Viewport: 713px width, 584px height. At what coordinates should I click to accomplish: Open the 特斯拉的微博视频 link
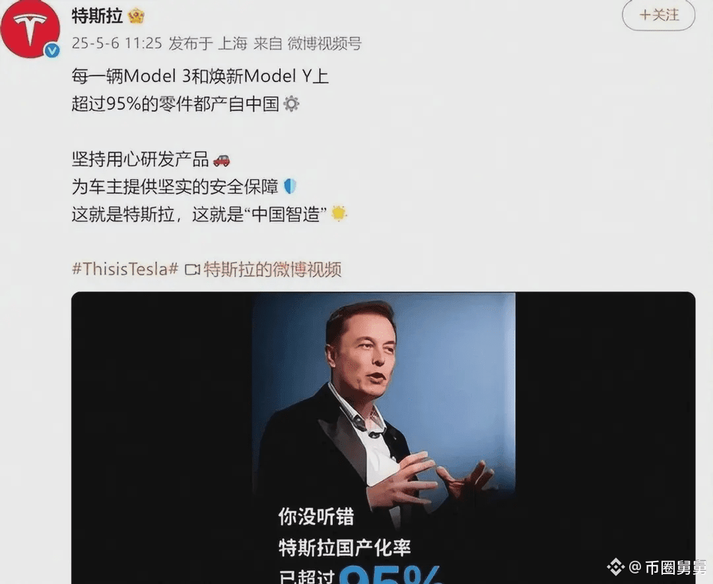[x=272, y=270]
